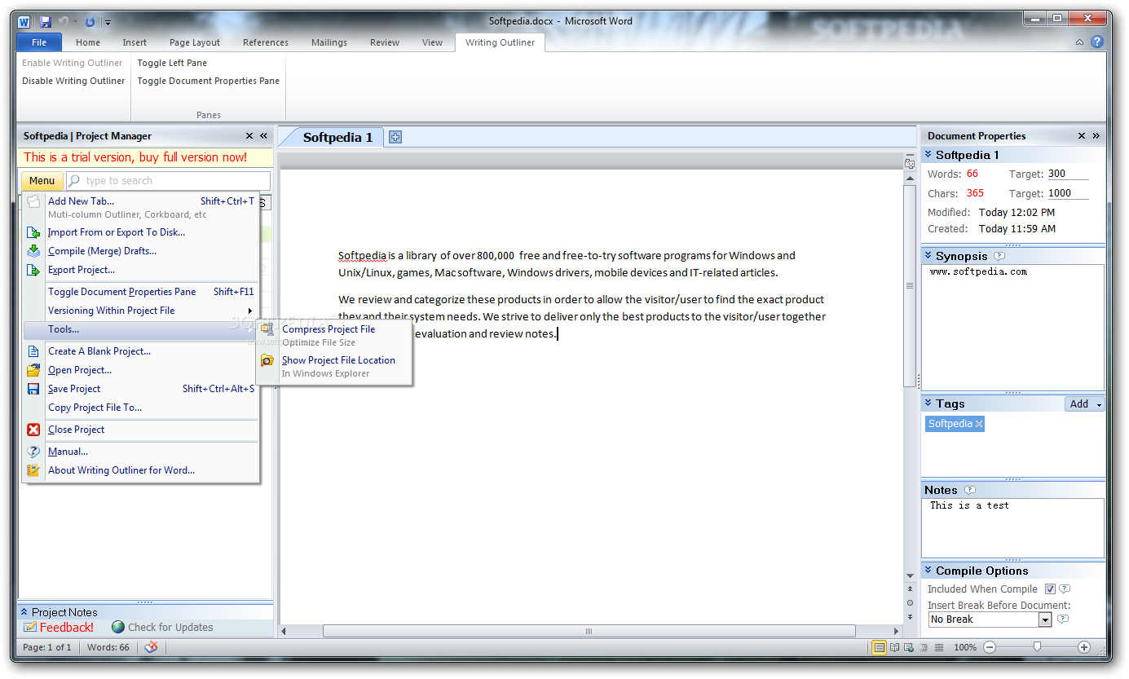Collapse the Project Manager pane with double chevron

[263, 136]
